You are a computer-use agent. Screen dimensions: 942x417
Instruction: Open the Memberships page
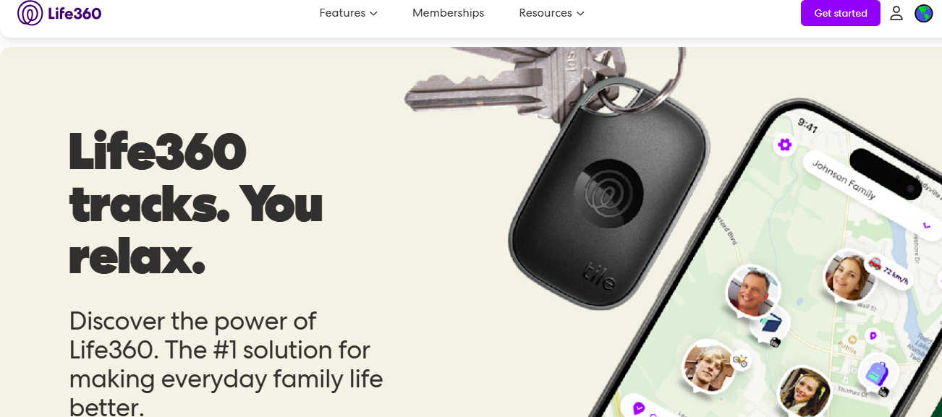[x=448, y=13]
